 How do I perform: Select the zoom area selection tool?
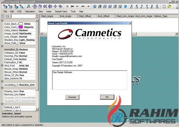click(x=40, y=6)
